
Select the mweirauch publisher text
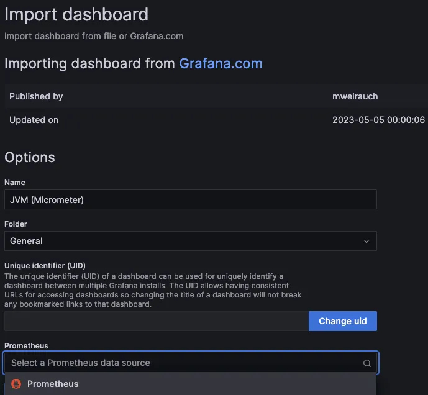click(x=355, y=96)
